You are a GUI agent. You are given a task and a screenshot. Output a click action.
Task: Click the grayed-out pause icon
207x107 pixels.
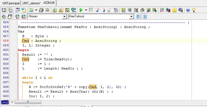click(91, 10)
